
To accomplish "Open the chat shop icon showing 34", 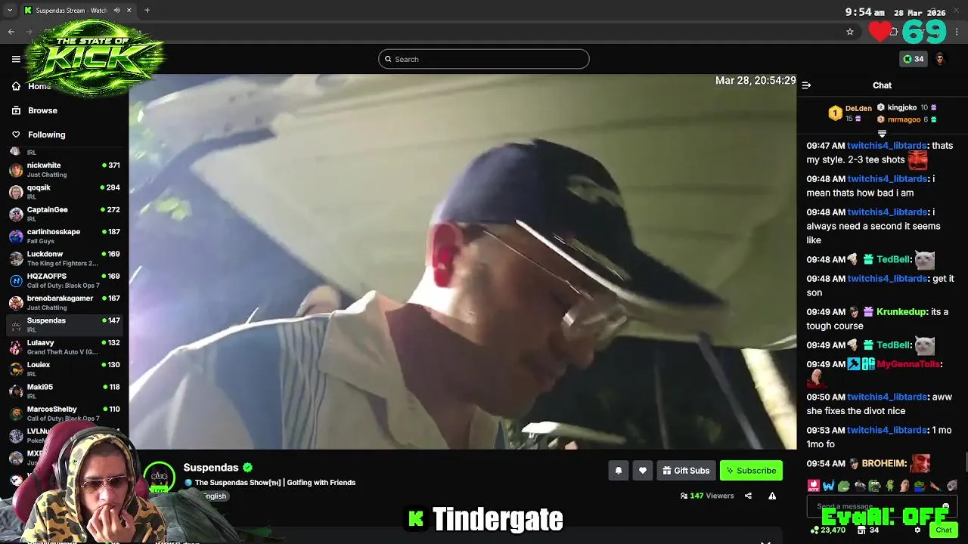I will (868, 530).
